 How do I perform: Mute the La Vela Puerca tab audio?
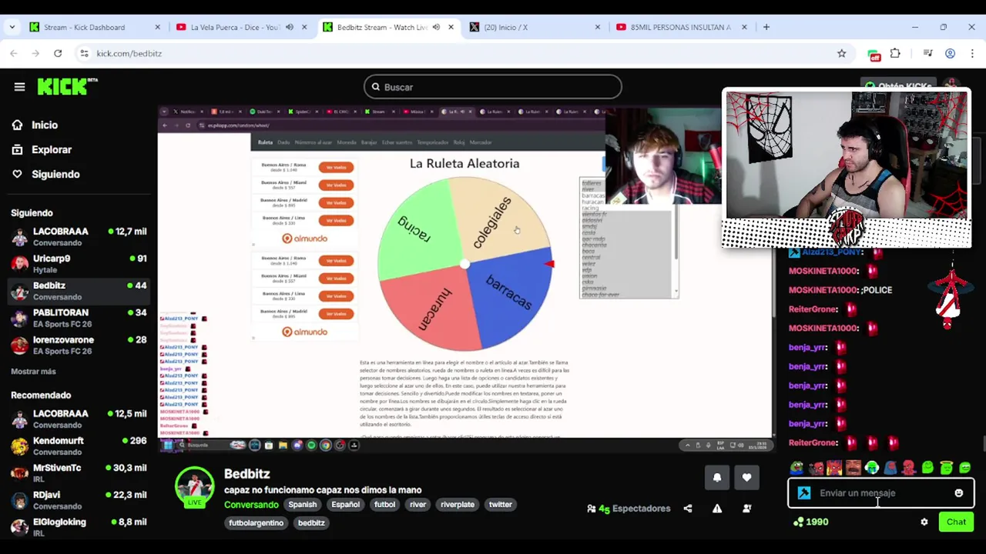290,27
